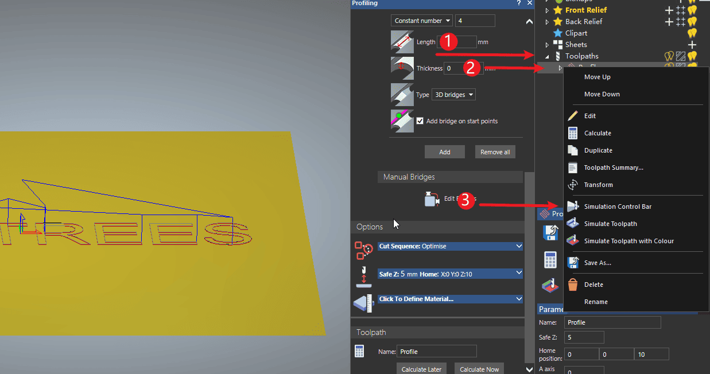Screen dimensions: 710x374
Task: Choose Simulate Toolpath with Colour
Action: [628, 241]
